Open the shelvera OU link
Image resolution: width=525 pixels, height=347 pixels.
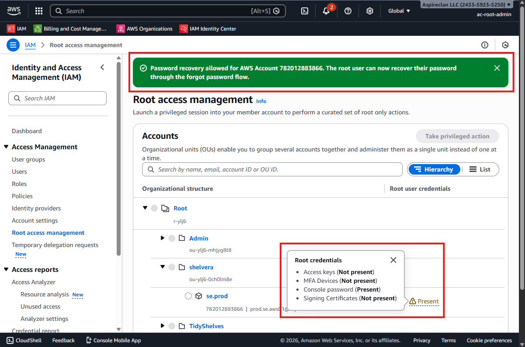(x=201, y=267)
